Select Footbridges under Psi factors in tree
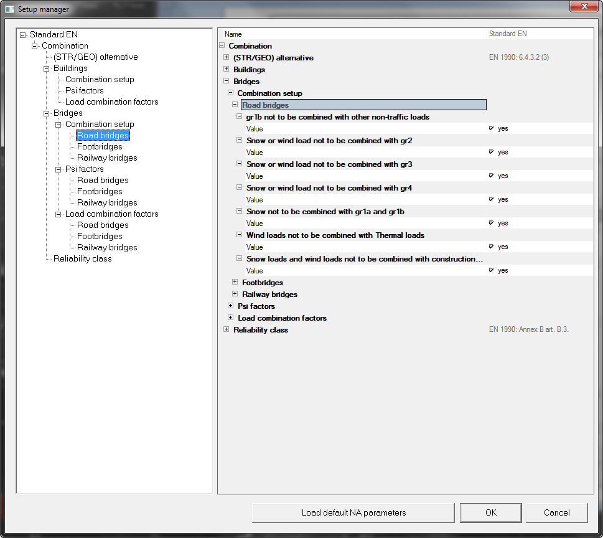The image size is (603, 538). [x=100, y=191]
